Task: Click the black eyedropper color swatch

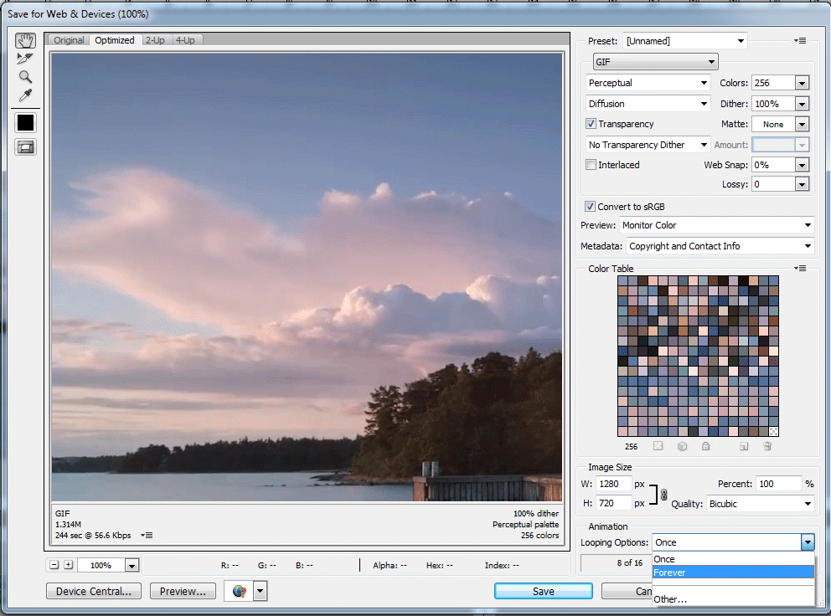Action: tap(25, 122)
